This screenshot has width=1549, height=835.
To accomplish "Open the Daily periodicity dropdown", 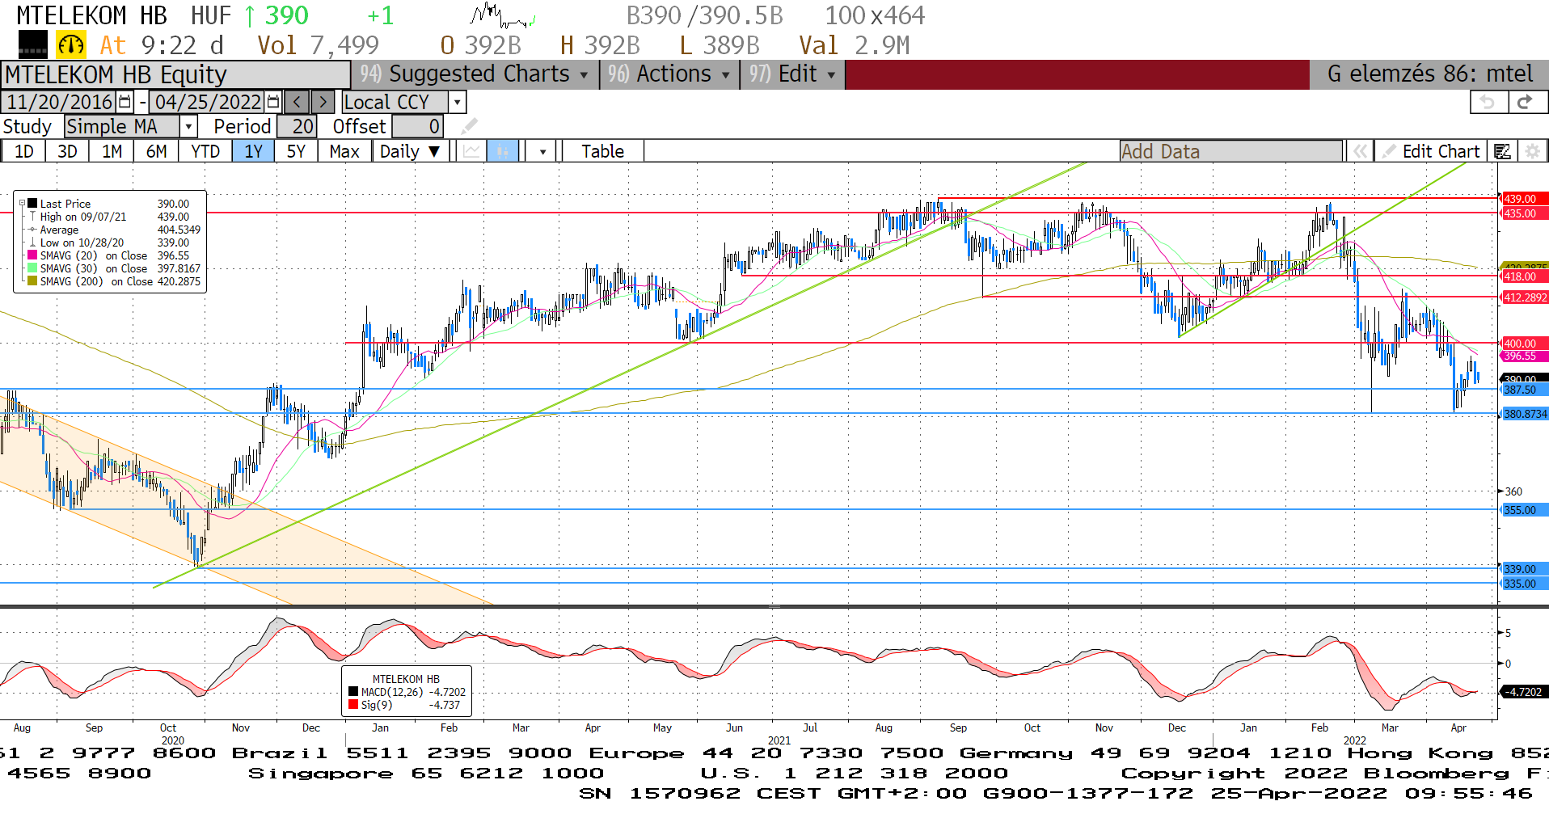I will tap(410, 151).
